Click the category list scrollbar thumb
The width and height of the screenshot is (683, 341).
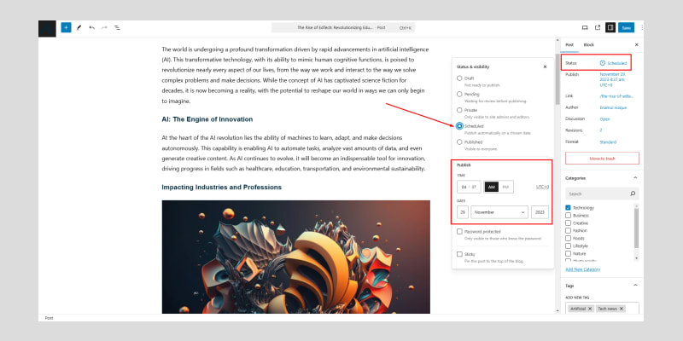pos(636,228)
